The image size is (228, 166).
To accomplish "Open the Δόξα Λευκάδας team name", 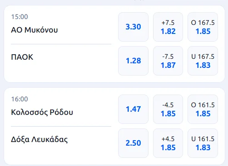I will click(40, 139).
